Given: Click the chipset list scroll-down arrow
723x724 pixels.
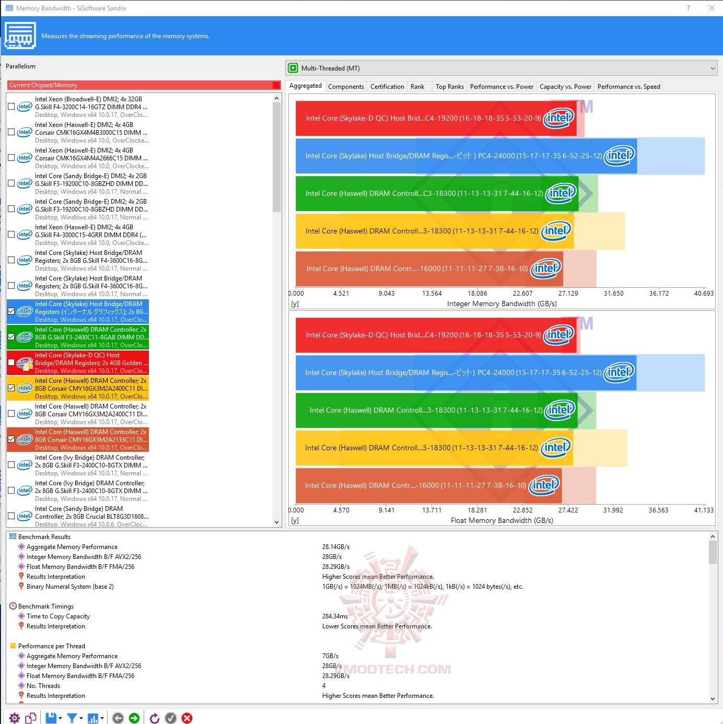Looking at the screenshot, I should (277, 522).
